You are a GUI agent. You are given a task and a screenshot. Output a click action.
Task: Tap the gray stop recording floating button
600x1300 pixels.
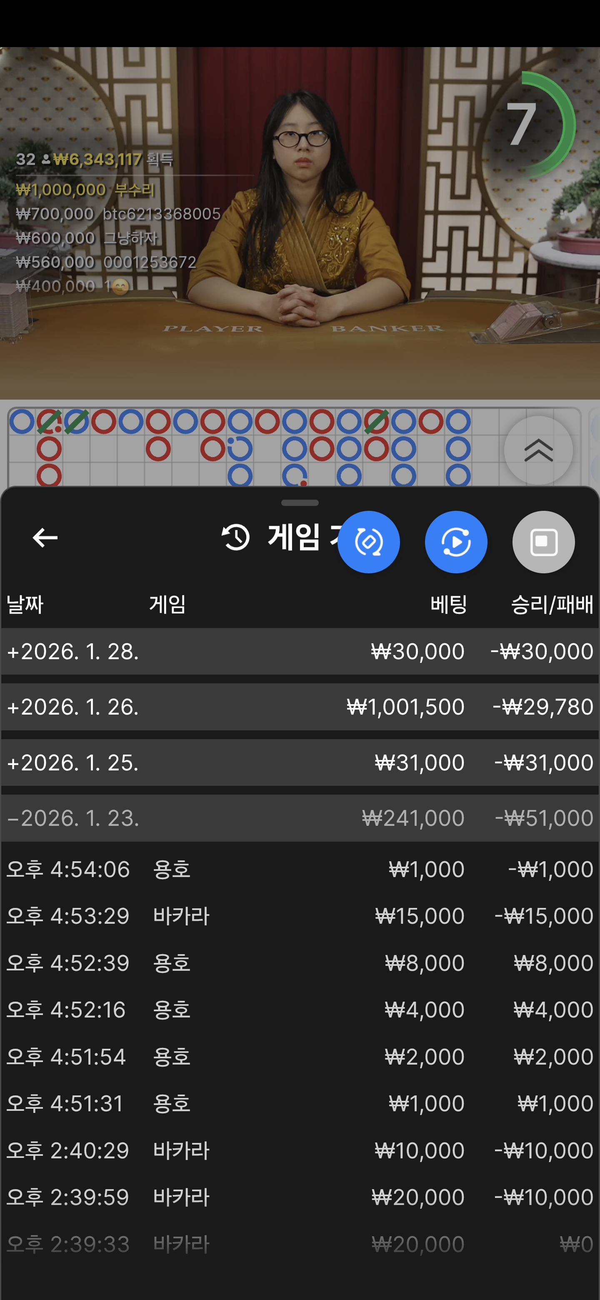coord(543,542)
